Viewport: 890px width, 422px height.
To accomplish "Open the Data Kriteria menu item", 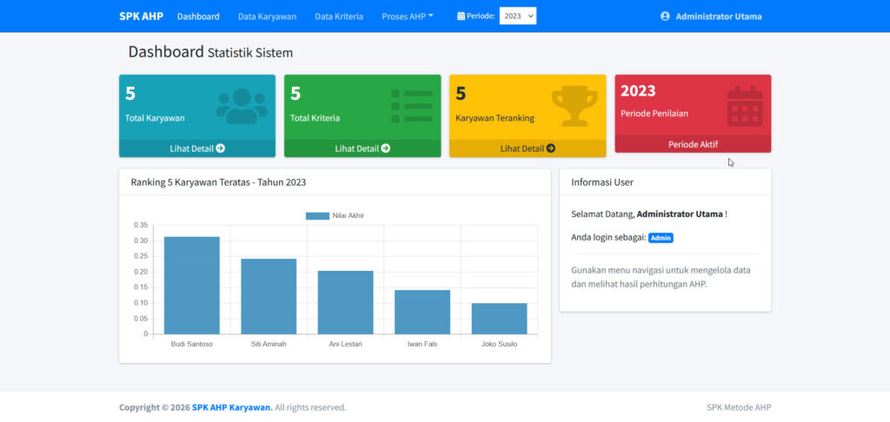I will [339, 16].
